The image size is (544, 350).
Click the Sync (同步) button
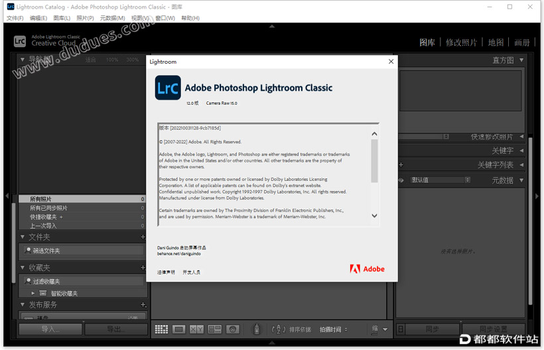click(433, 329)
